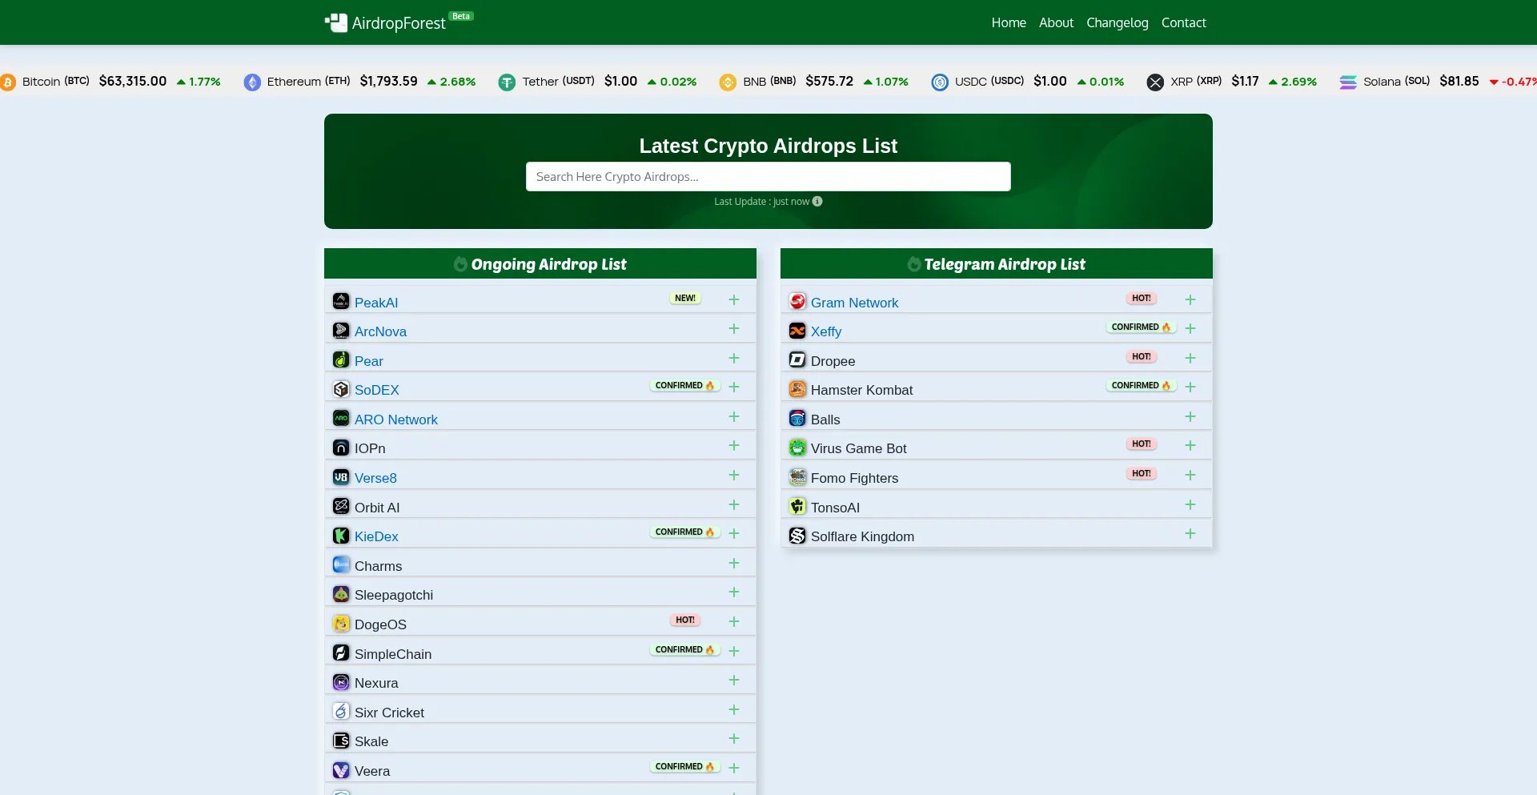Click the AirdropForest logo icon
Viewport: 1537px width, 795px height.
coord(336,22)
